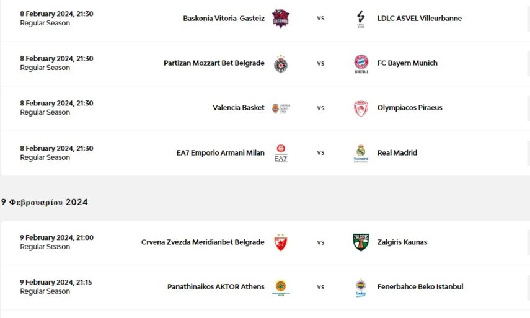Click the Valencia Basket logo

(x=281, y=108)
